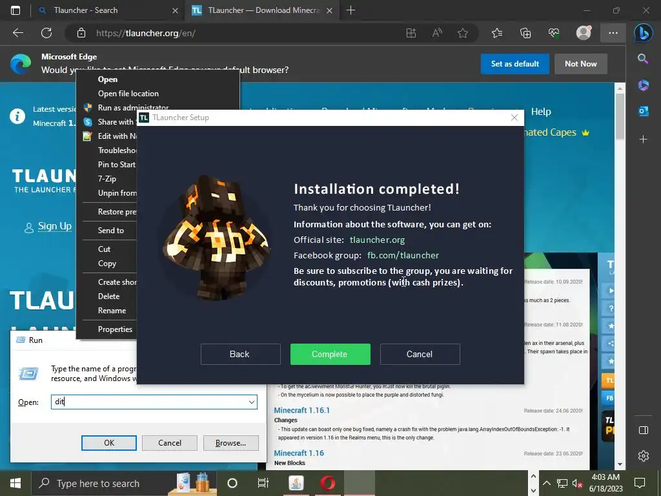Click the sidebar Search magnifier icon
Screen dimensions: 661x496
(643, 59)
